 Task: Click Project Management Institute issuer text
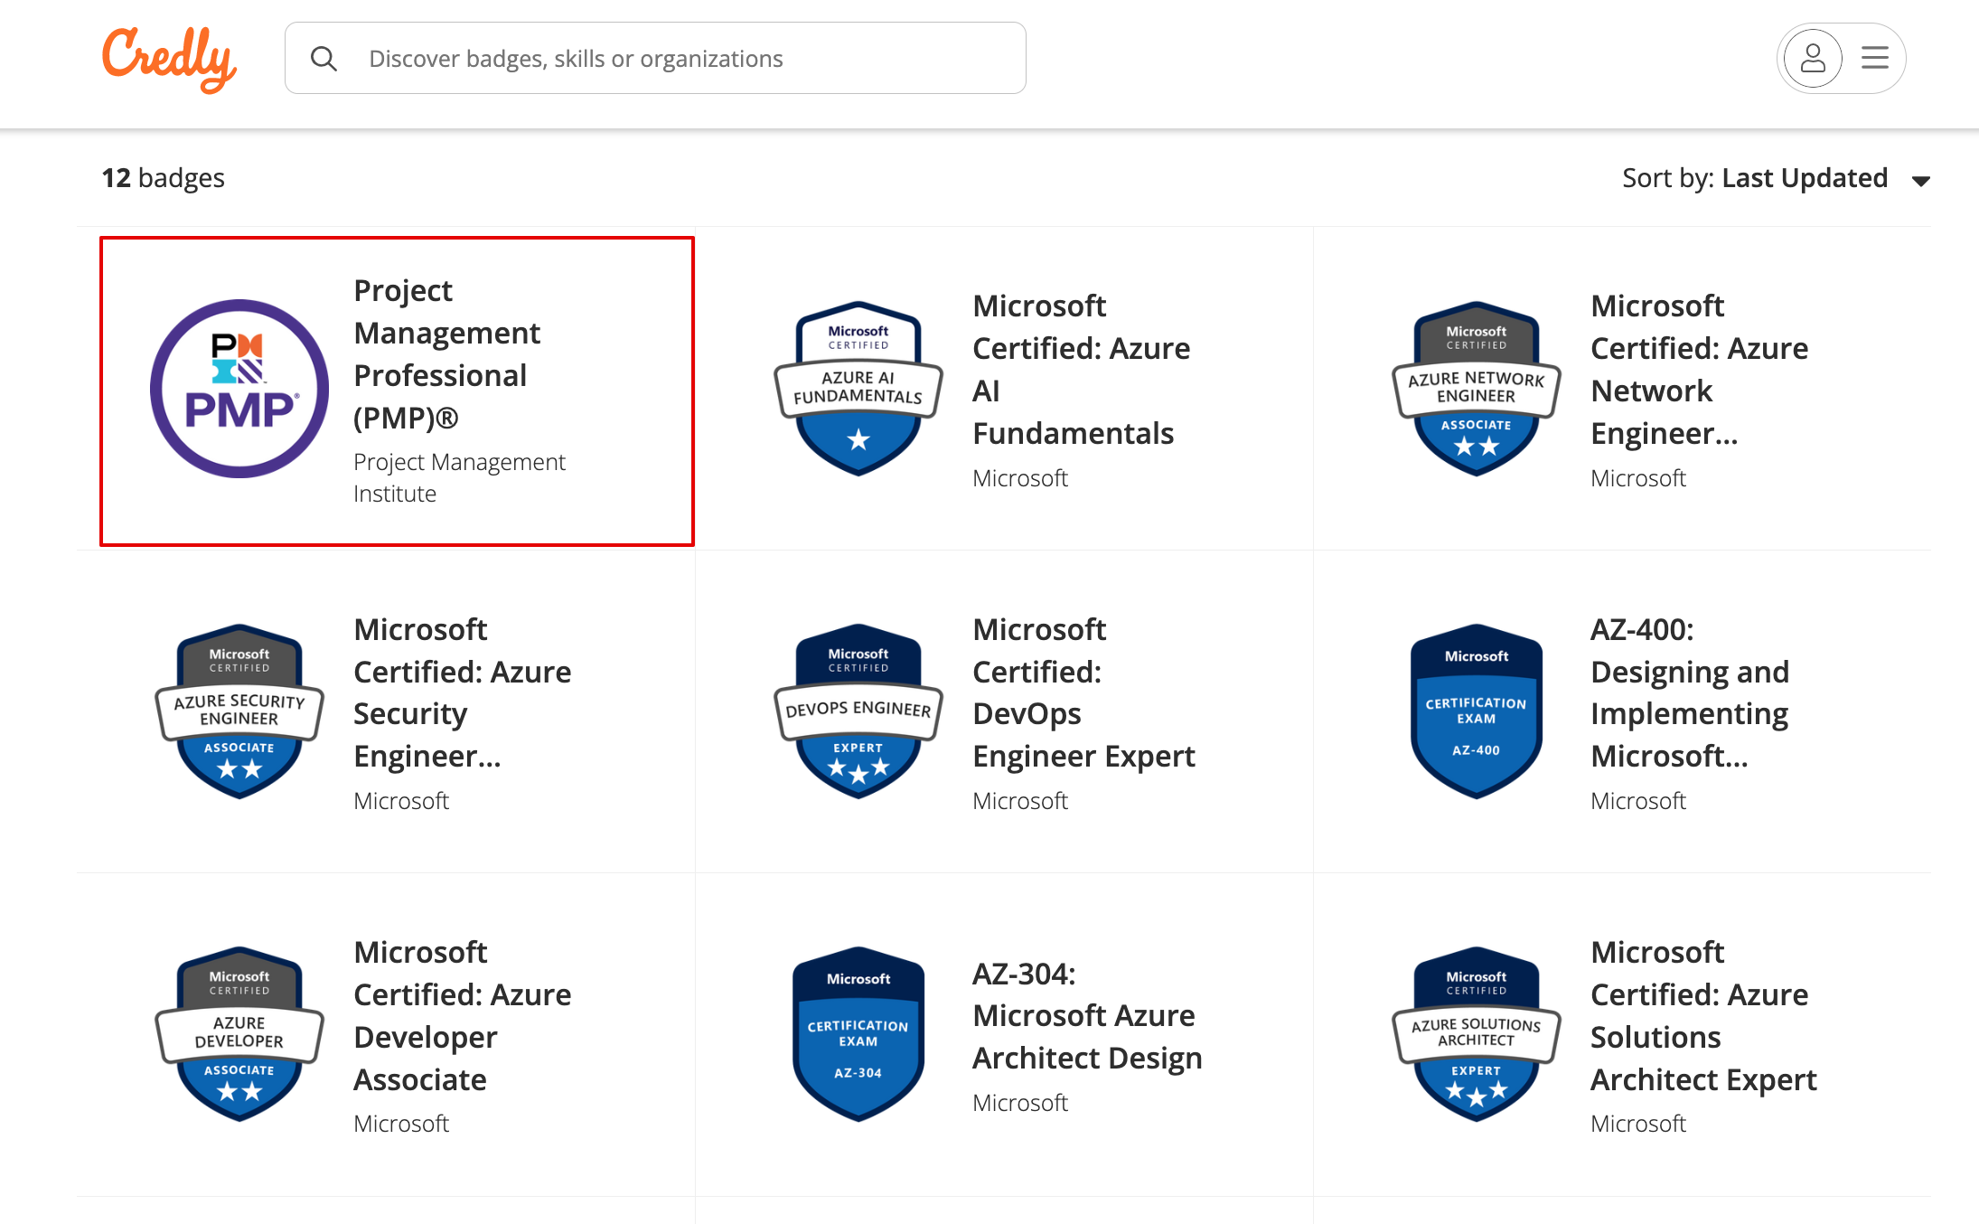pyautogui.click(x=459, y=477)
